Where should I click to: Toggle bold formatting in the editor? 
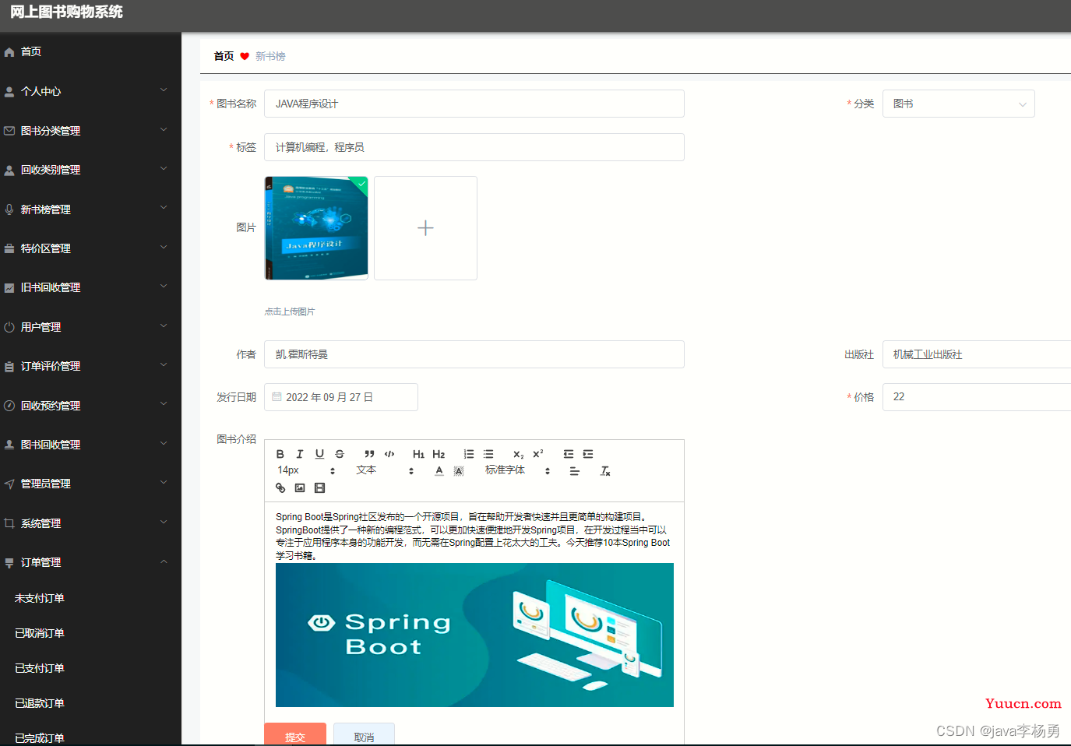point(280,454)
